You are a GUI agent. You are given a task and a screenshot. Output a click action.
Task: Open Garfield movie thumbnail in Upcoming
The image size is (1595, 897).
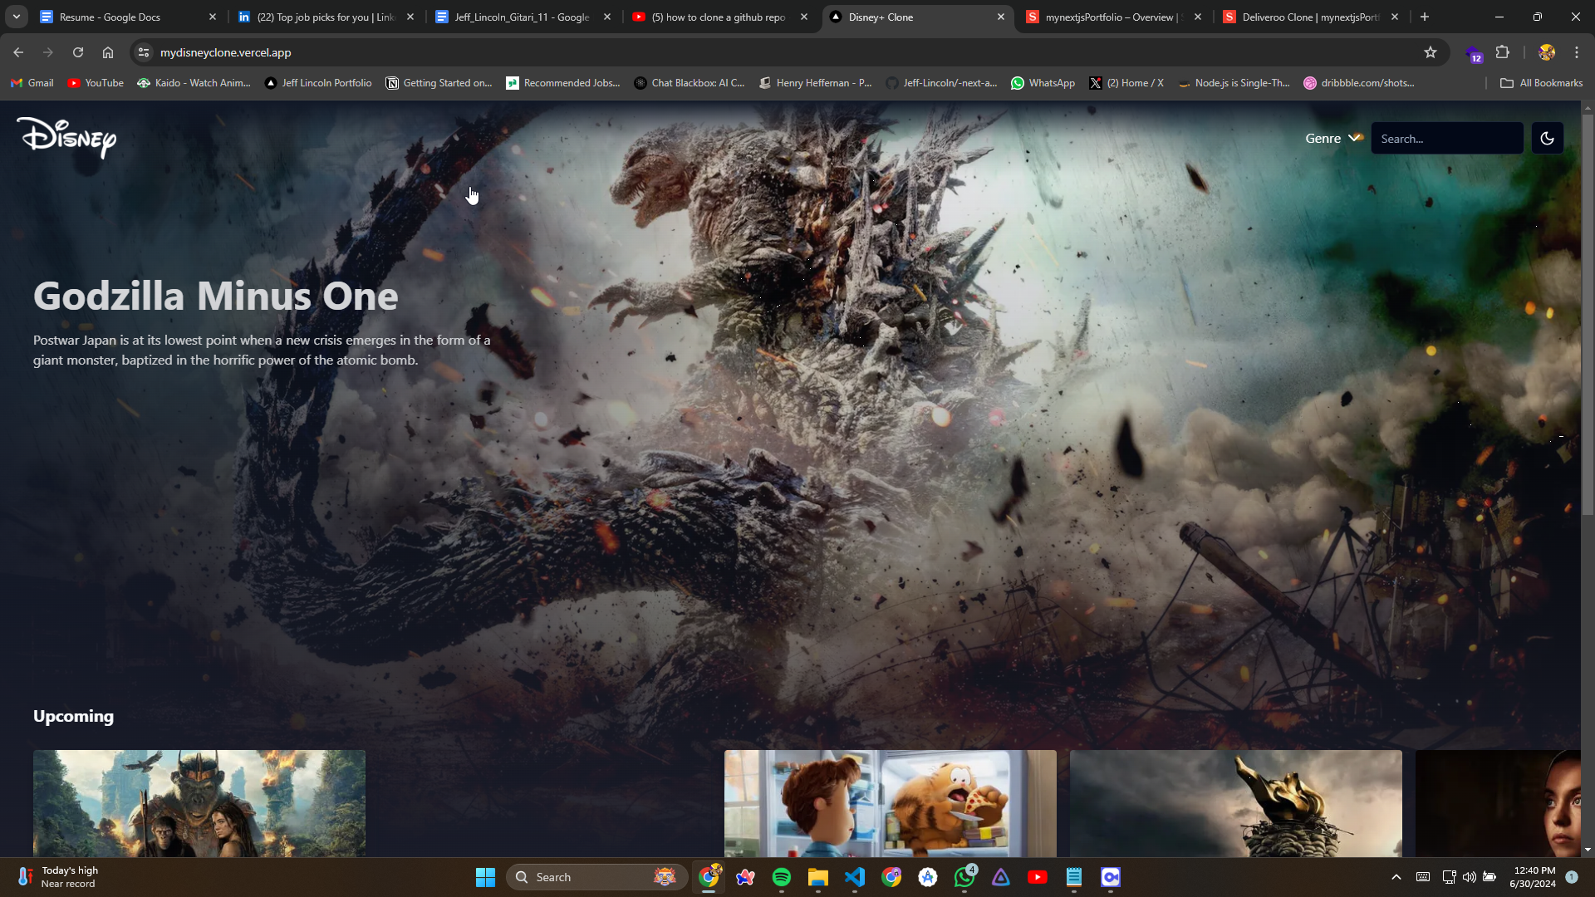pos(890,803)
